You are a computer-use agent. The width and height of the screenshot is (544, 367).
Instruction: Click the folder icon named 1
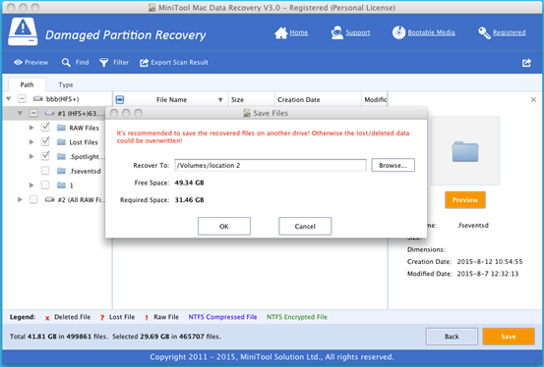[61, 185]
